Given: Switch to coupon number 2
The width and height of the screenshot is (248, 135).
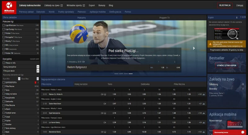Looking at the screenshot, I should [243, 17].
